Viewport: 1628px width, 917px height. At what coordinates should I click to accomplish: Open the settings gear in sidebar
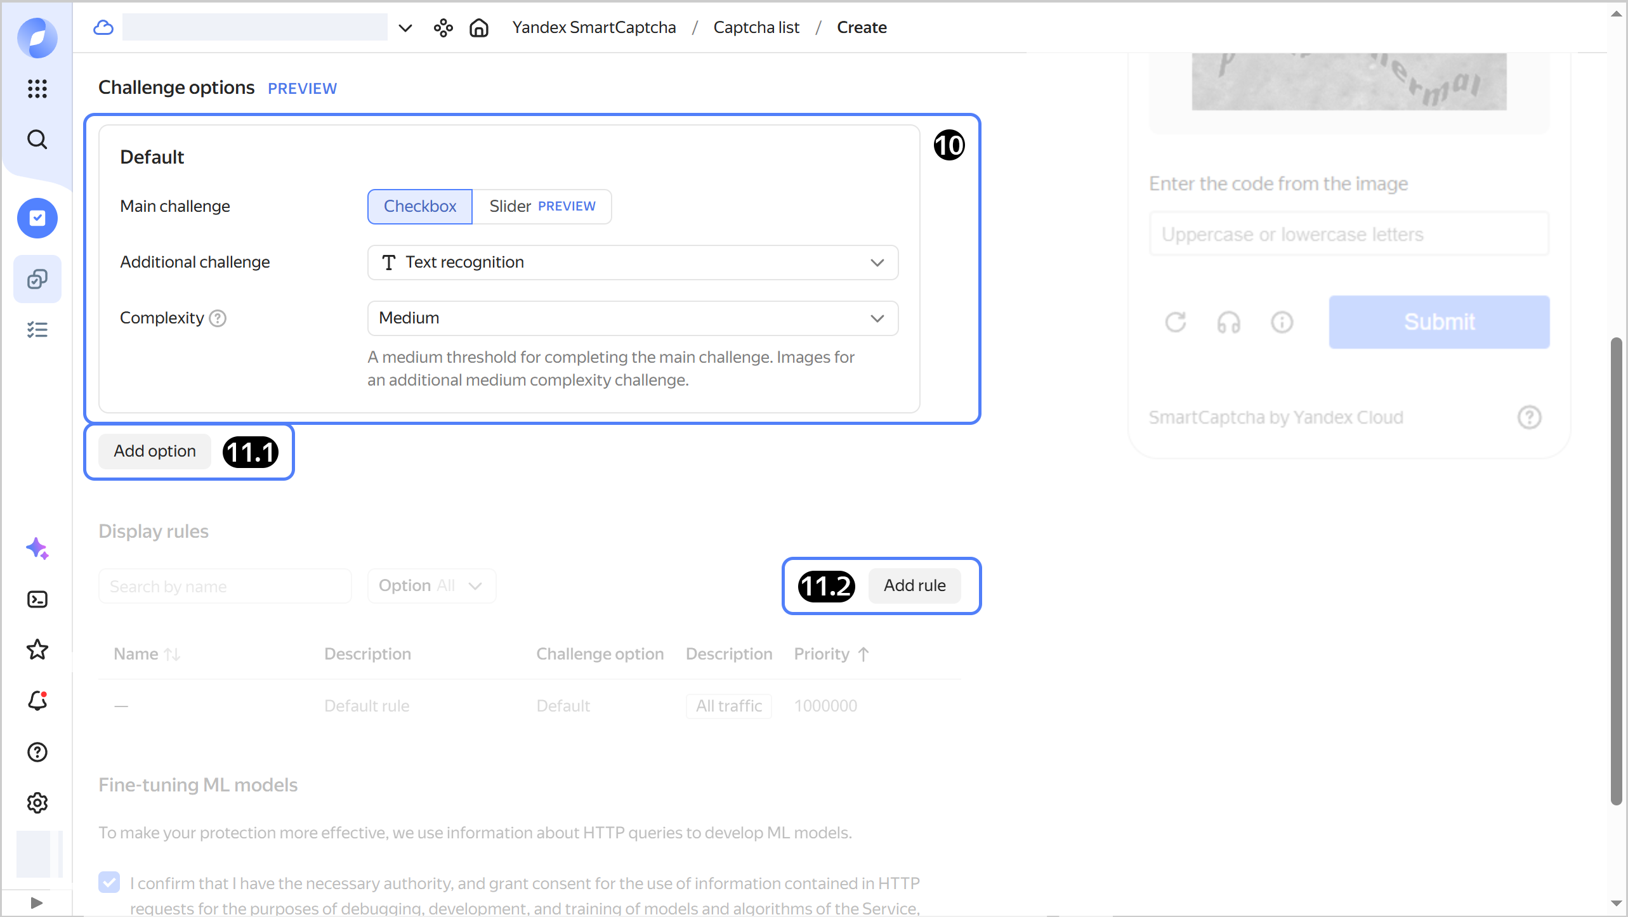(37, 803)
